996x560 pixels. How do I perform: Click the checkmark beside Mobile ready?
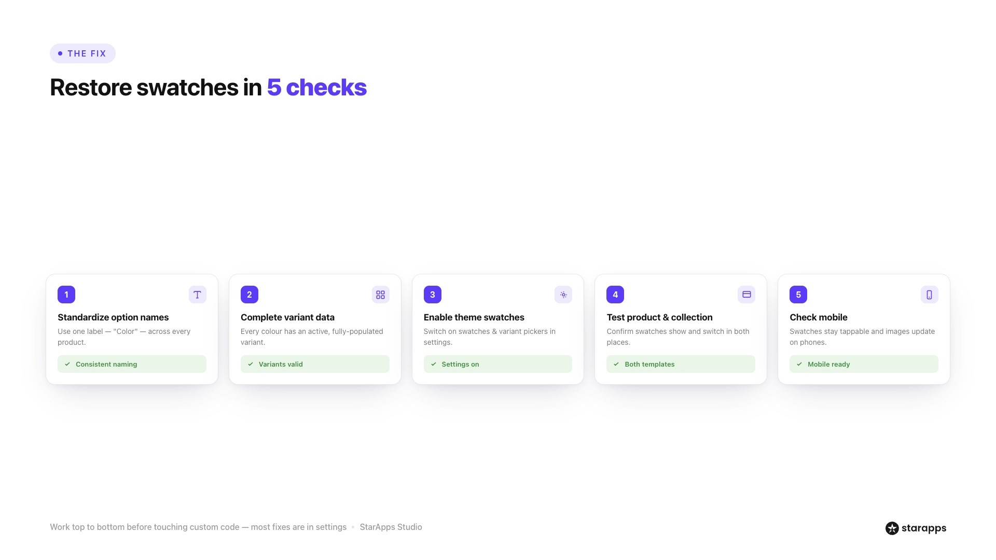tap(799, 364)
